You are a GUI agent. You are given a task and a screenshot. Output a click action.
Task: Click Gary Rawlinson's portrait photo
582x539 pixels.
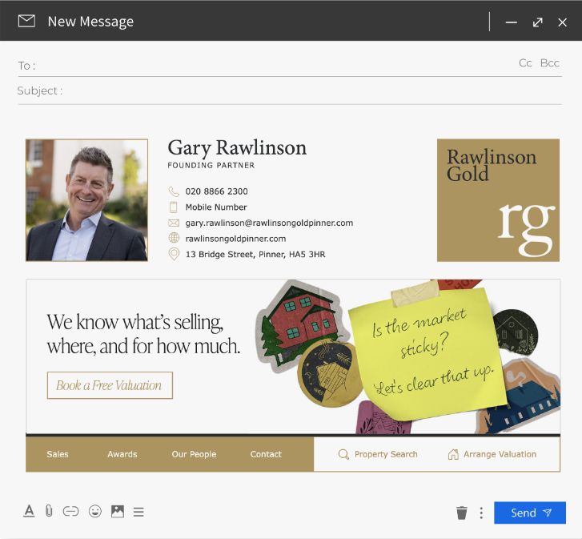click(86, 200)
